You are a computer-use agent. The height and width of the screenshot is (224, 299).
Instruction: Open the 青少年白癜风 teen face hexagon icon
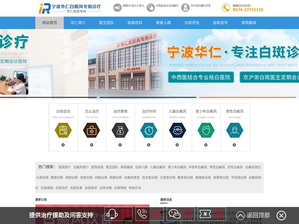(206, 130)
